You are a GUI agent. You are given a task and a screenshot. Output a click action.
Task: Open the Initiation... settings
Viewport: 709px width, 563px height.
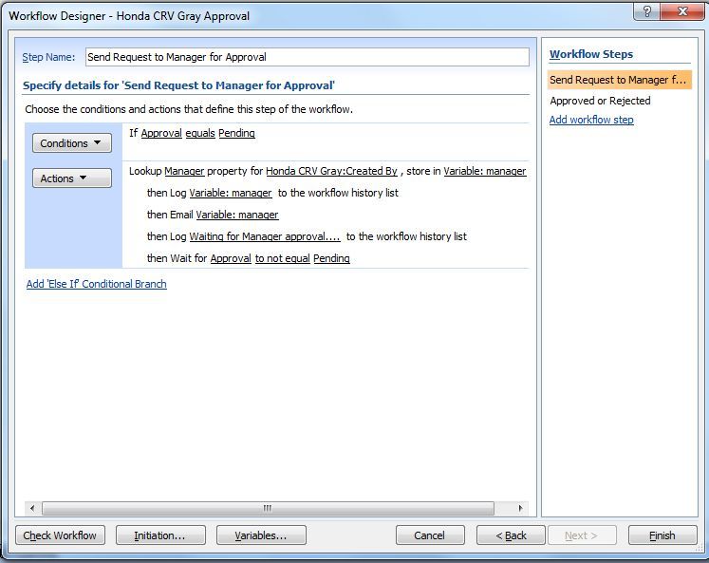pyautogui.click(x=160, y=535)
